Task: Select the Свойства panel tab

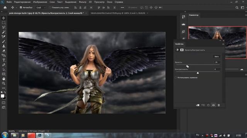Action: 179,44
